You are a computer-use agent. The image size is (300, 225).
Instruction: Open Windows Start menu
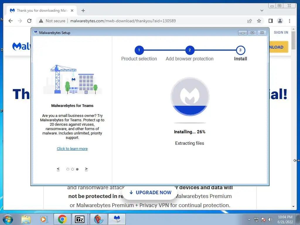(8, 219)
